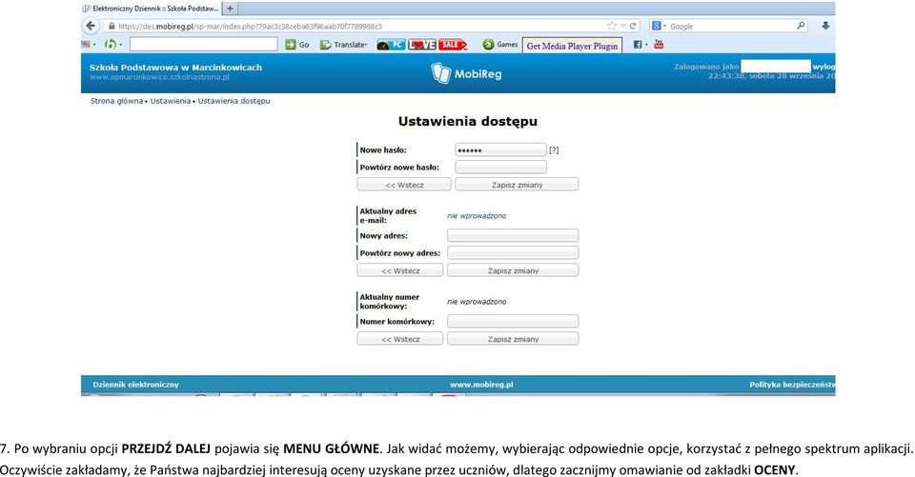Click Wstecz button in mobile number section

(x=400, y=338)
